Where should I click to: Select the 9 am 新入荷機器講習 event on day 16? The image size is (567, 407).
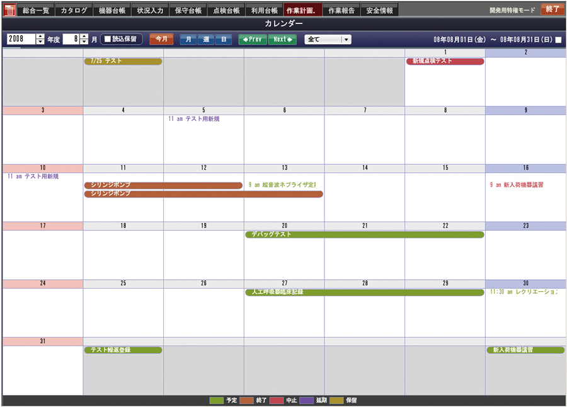click(517, 185)
